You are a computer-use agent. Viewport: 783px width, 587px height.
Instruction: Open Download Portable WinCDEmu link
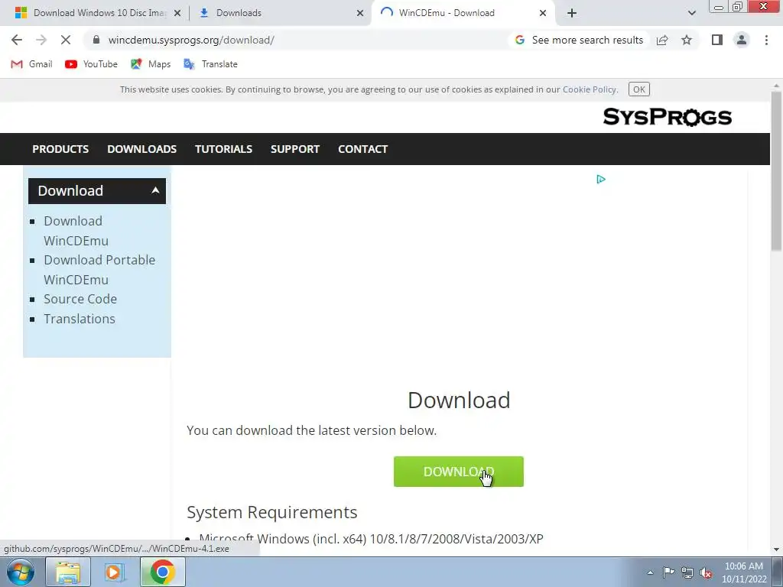pos(99,270)
